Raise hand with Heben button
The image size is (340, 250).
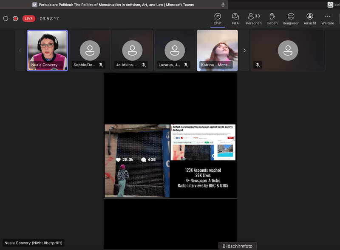272,19
